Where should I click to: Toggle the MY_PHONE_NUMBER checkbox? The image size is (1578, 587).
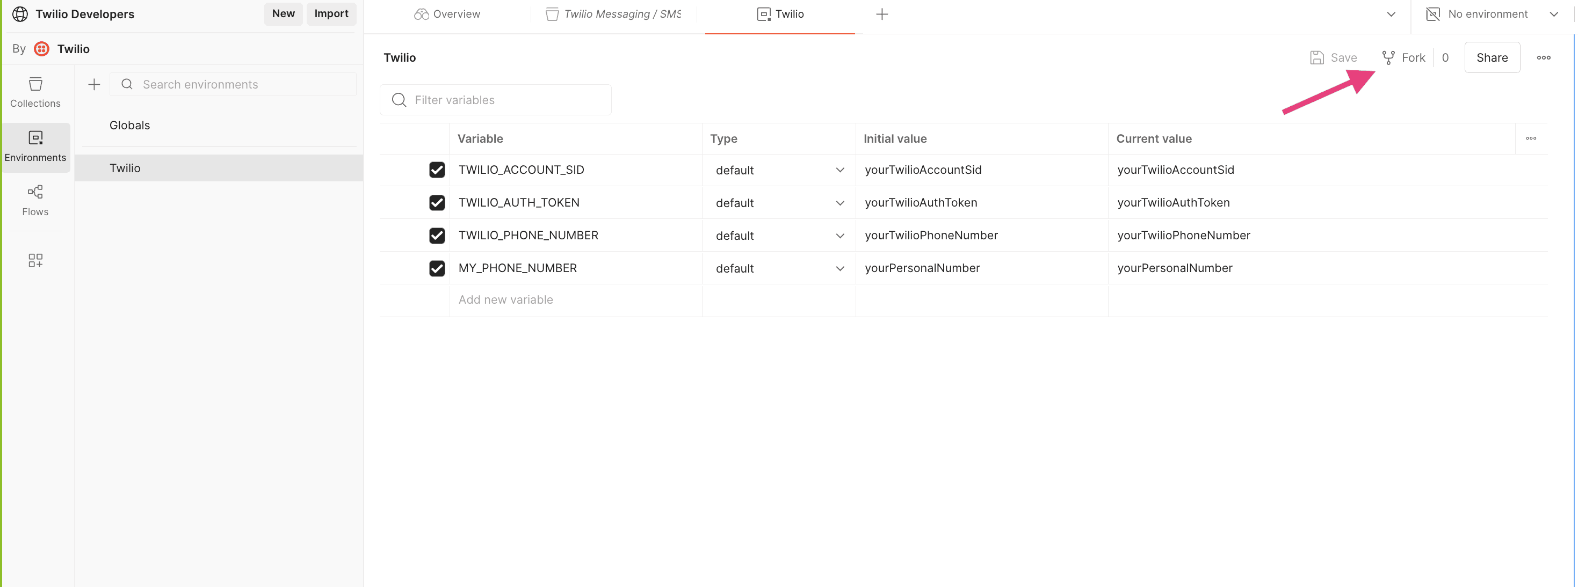pyautogui.click(x=437, y=268)
